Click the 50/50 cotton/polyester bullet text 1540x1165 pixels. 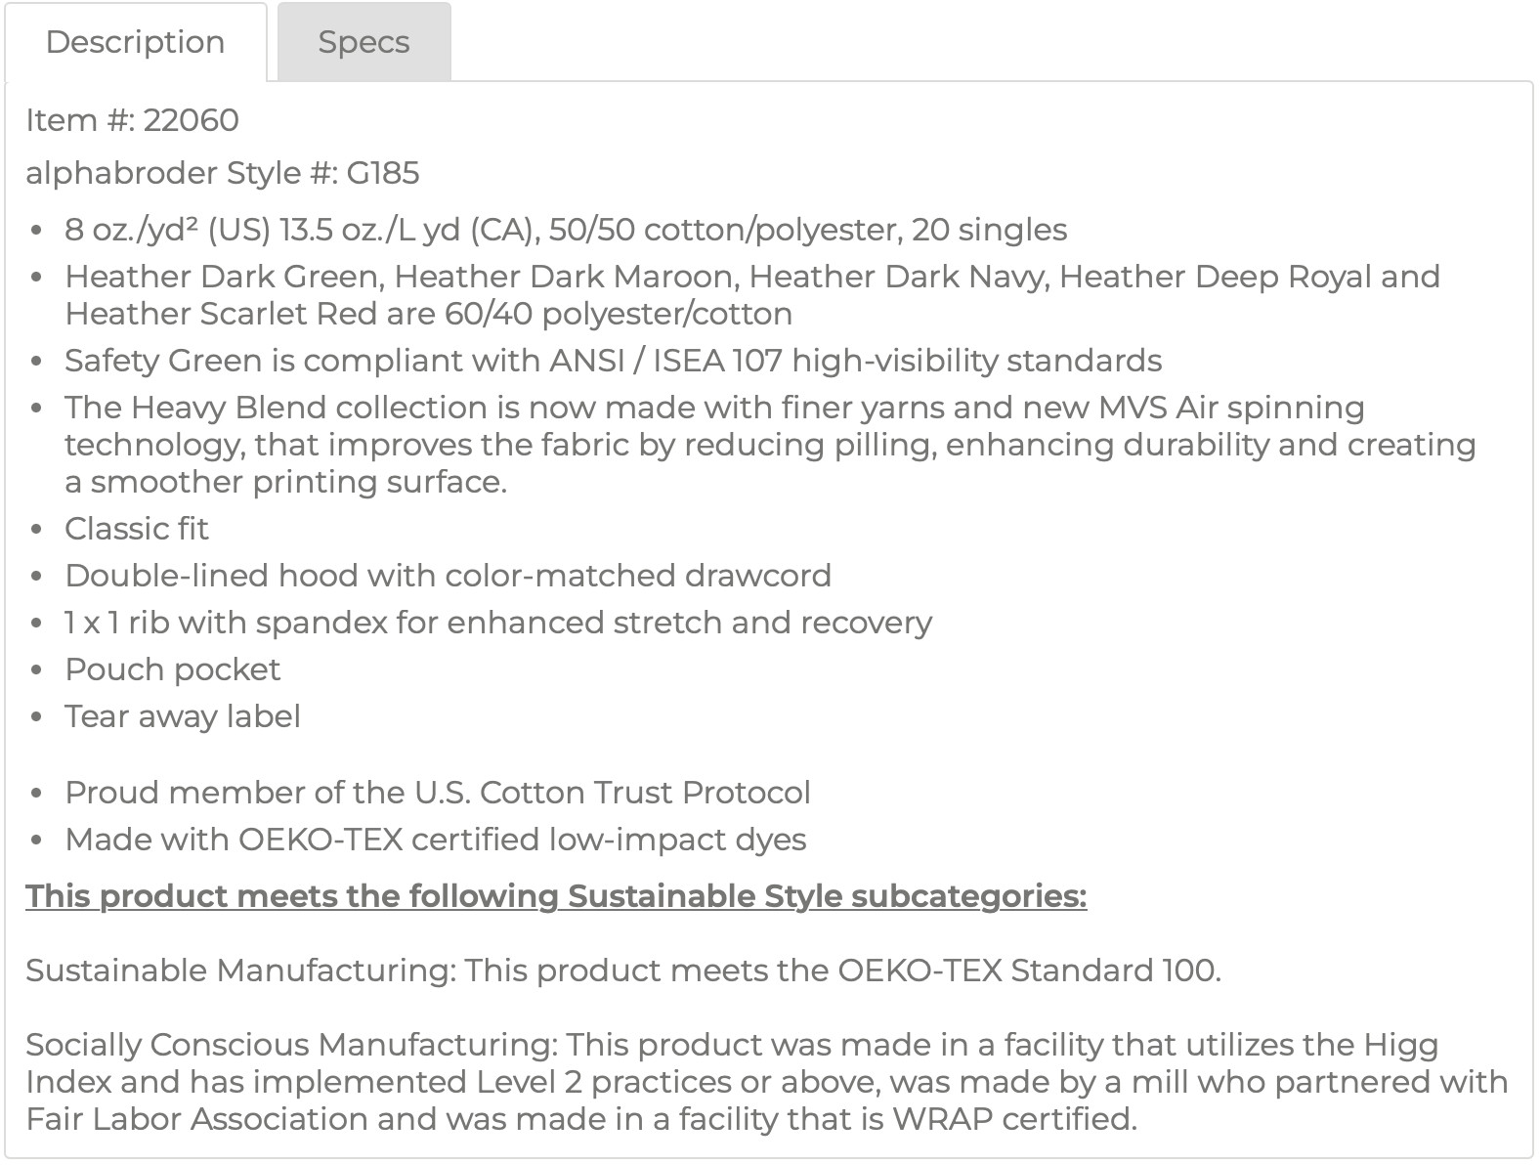pos(565,230)
